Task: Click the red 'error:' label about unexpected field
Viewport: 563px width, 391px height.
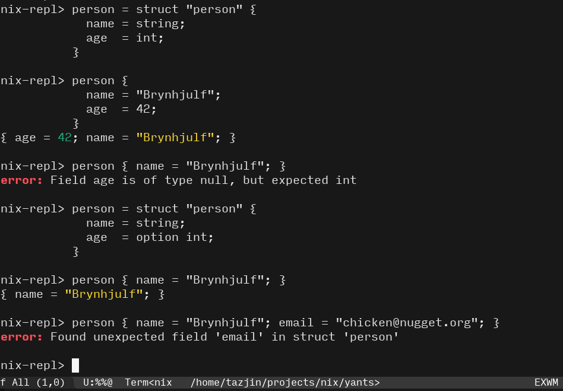Action: click(22, 337)
